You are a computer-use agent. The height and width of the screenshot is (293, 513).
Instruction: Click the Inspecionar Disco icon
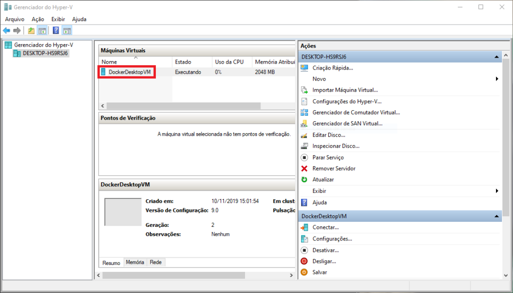tap(304, 146)
